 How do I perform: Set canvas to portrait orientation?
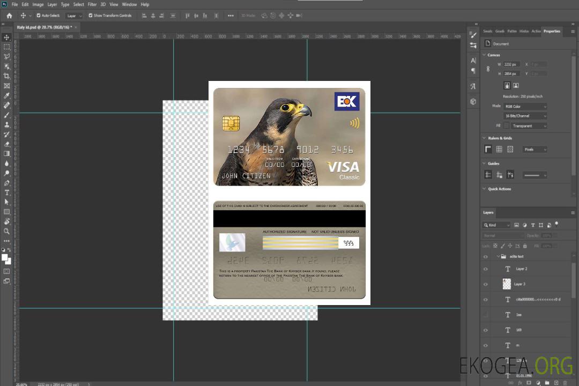pyautogui.click(x=507, y=86)
